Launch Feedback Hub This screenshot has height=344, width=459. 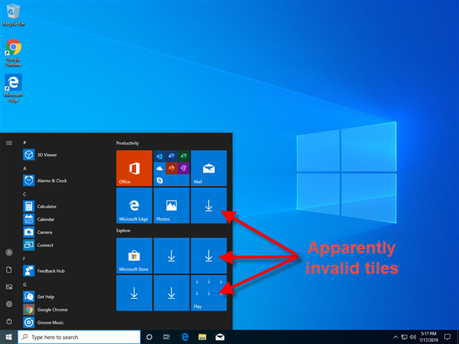[x=64, y=270]
